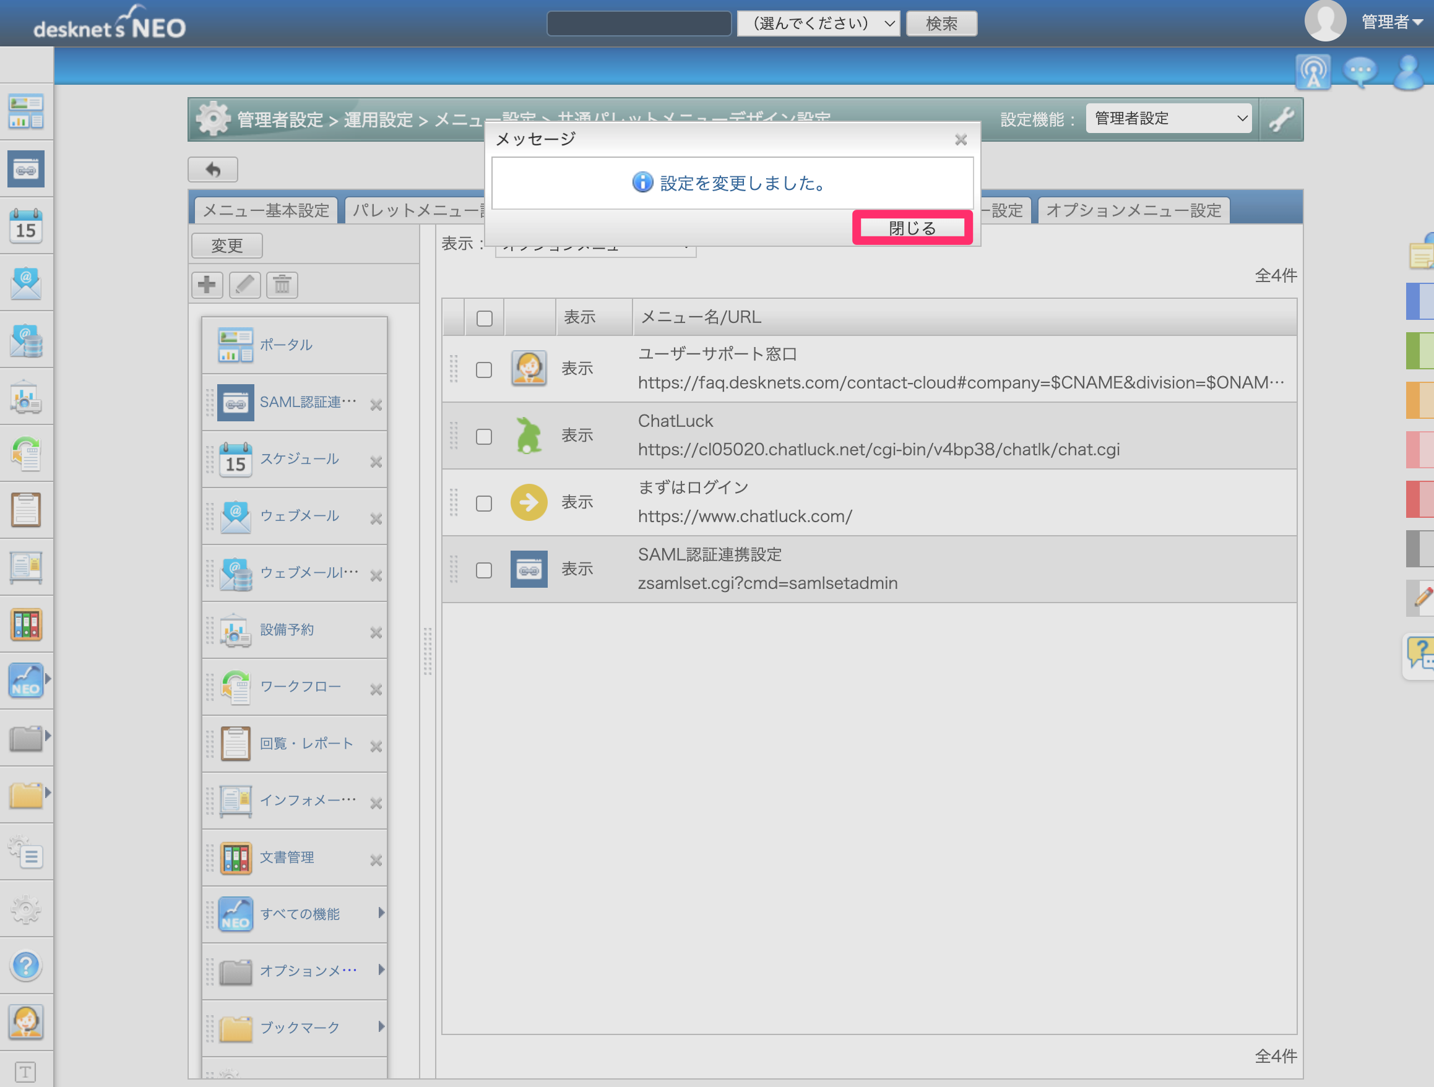This screenshot has width=1434, height=1087.
Task: Click the speech bubble chat icon top right
Action: (x=1360, y=71)
